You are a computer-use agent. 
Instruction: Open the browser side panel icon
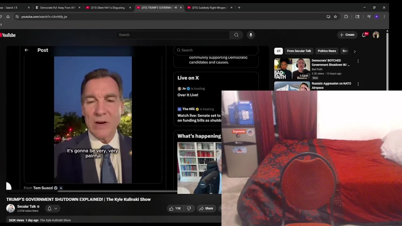coord(357,17)
